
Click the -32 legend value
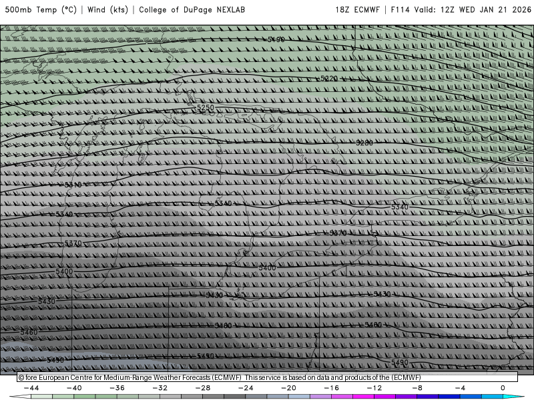tap(160, 388)
